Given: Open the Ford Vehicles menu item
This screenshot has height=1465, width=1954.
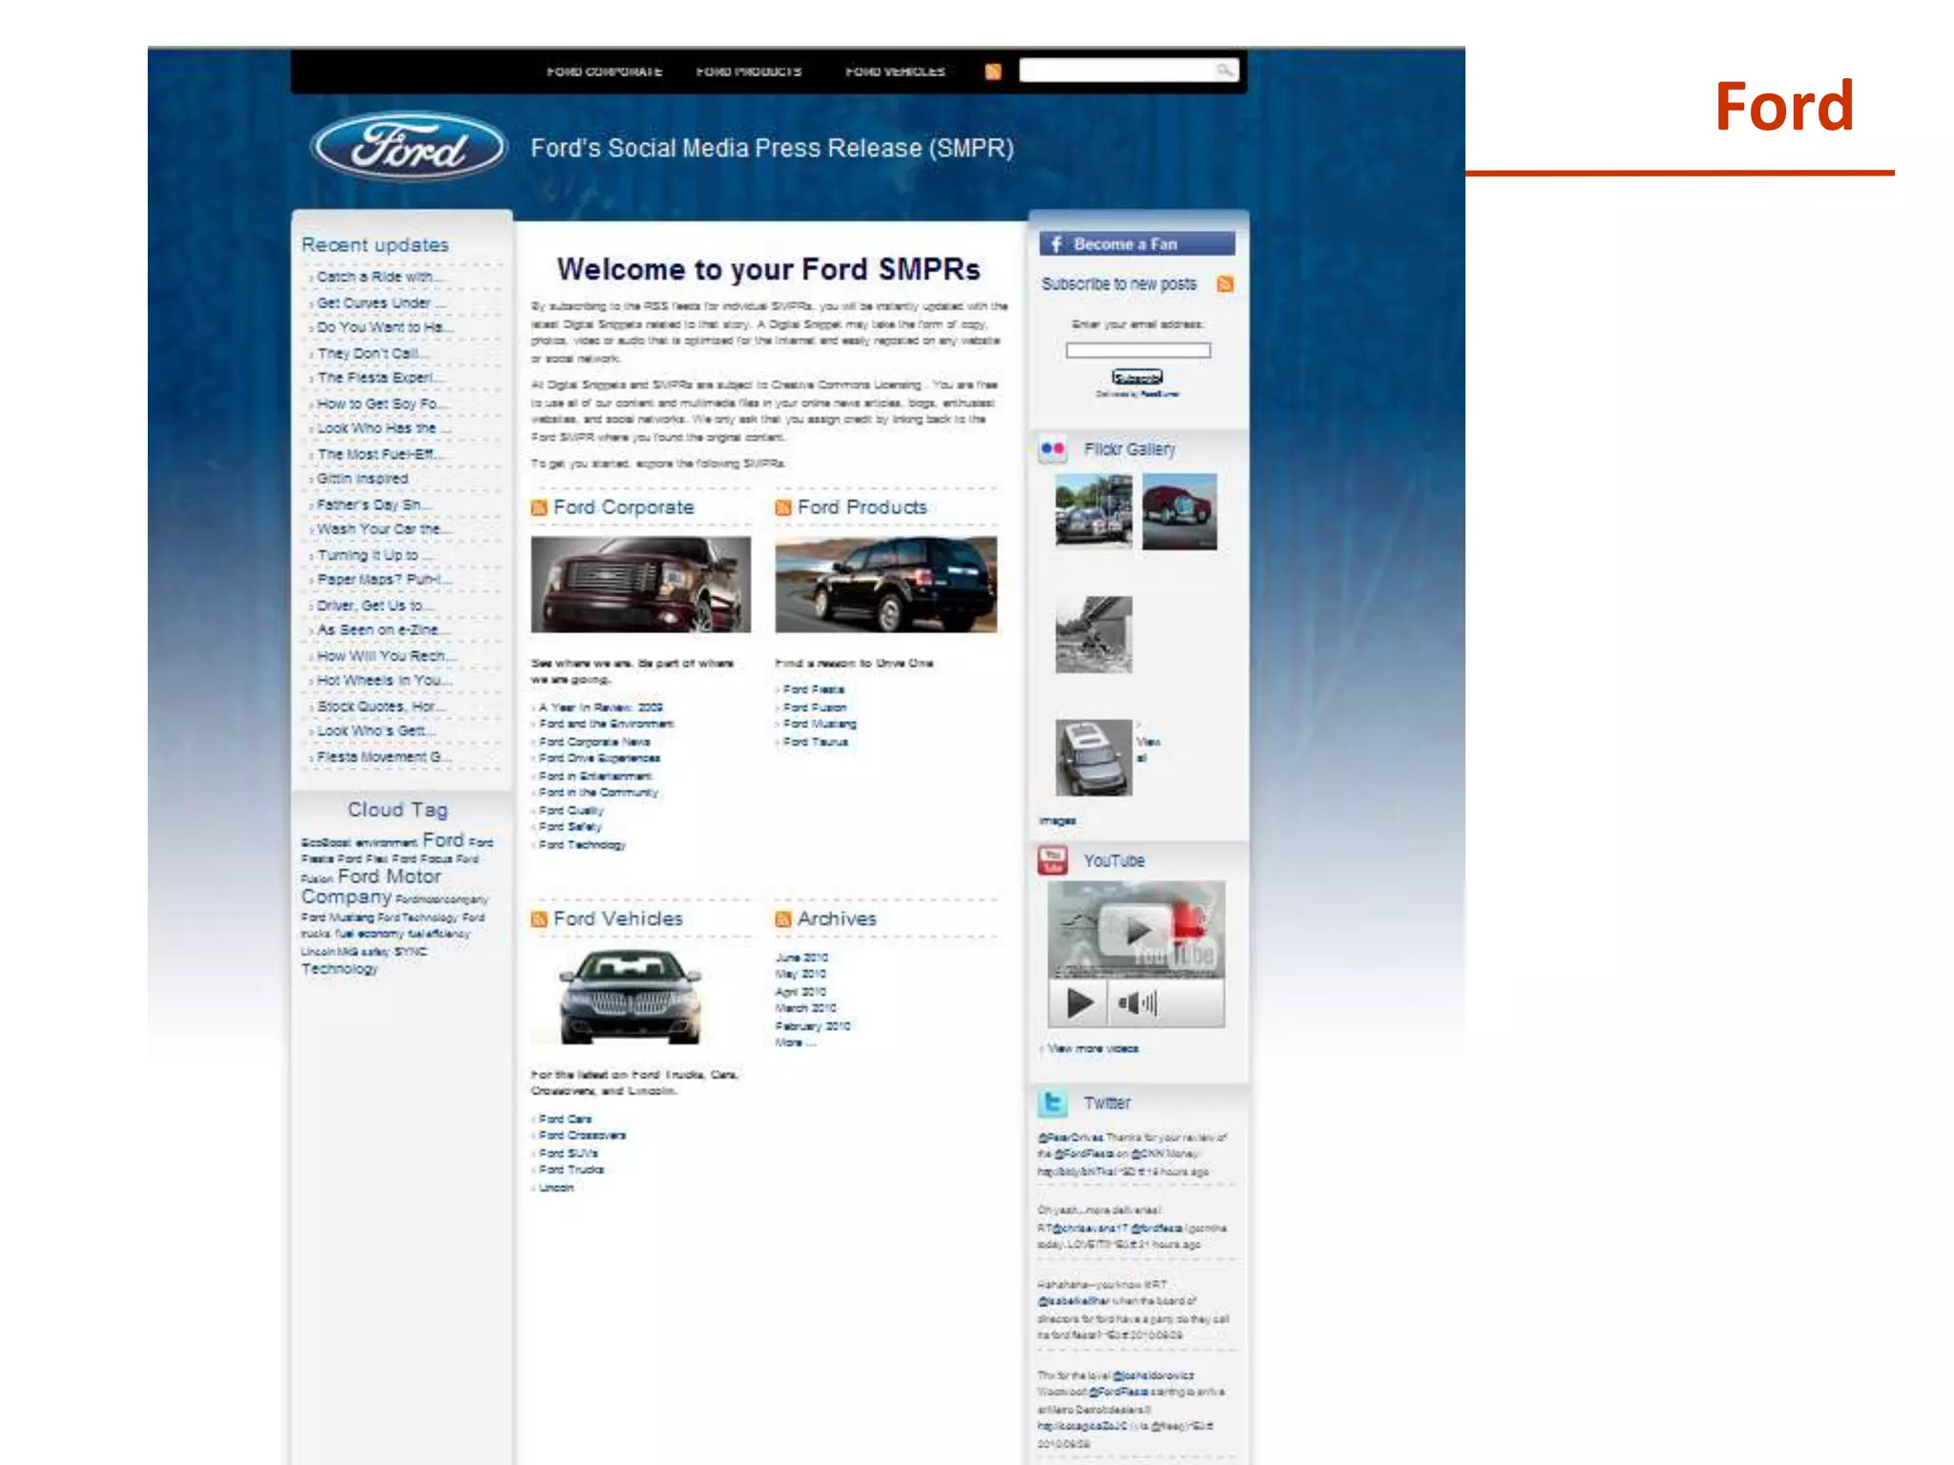Looking at the screenshot, I should click(894, 72).
